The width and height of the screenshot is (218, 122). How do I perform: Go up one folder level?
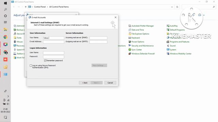pyautogui.click(x=26, y=7)
